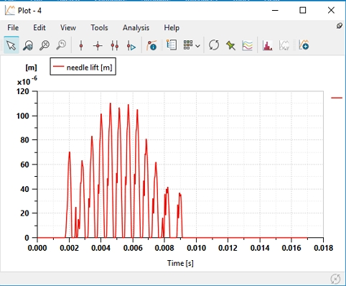Close the Plot - 4 window
This screenshot has width=346, height=286.
coord(331,10)
